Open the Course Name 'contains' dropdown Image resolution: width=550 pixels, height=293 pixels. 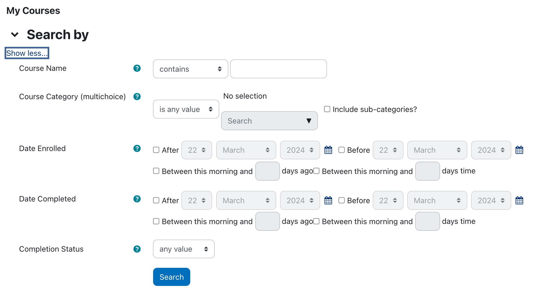coord(191,69)
